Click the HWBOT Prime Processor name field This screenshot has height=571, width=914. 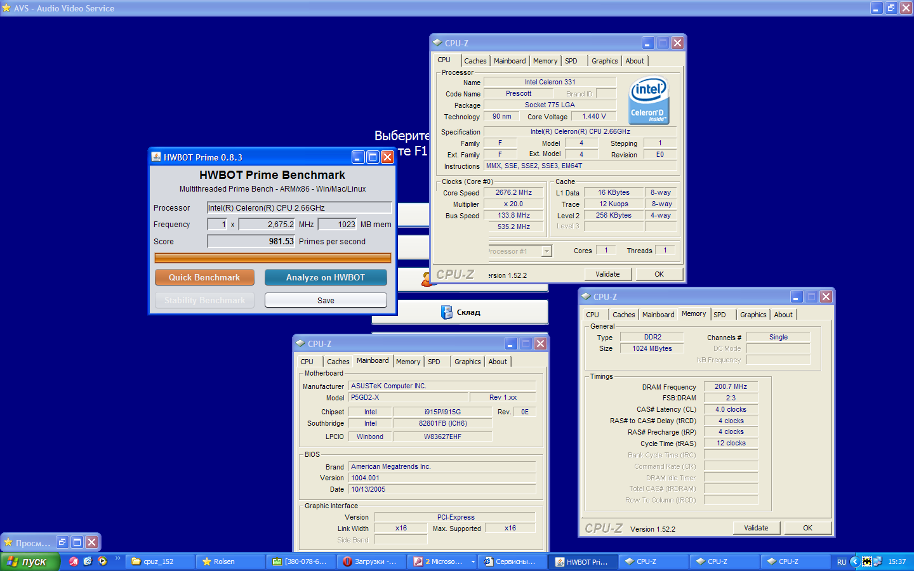click(x=300, y=208)
